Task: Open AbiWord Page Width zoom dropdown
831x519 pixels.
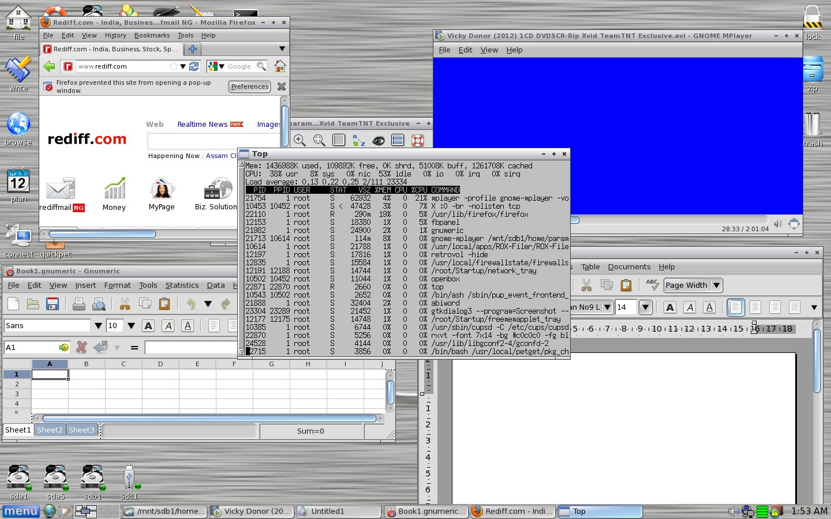Action: (716, 285)
